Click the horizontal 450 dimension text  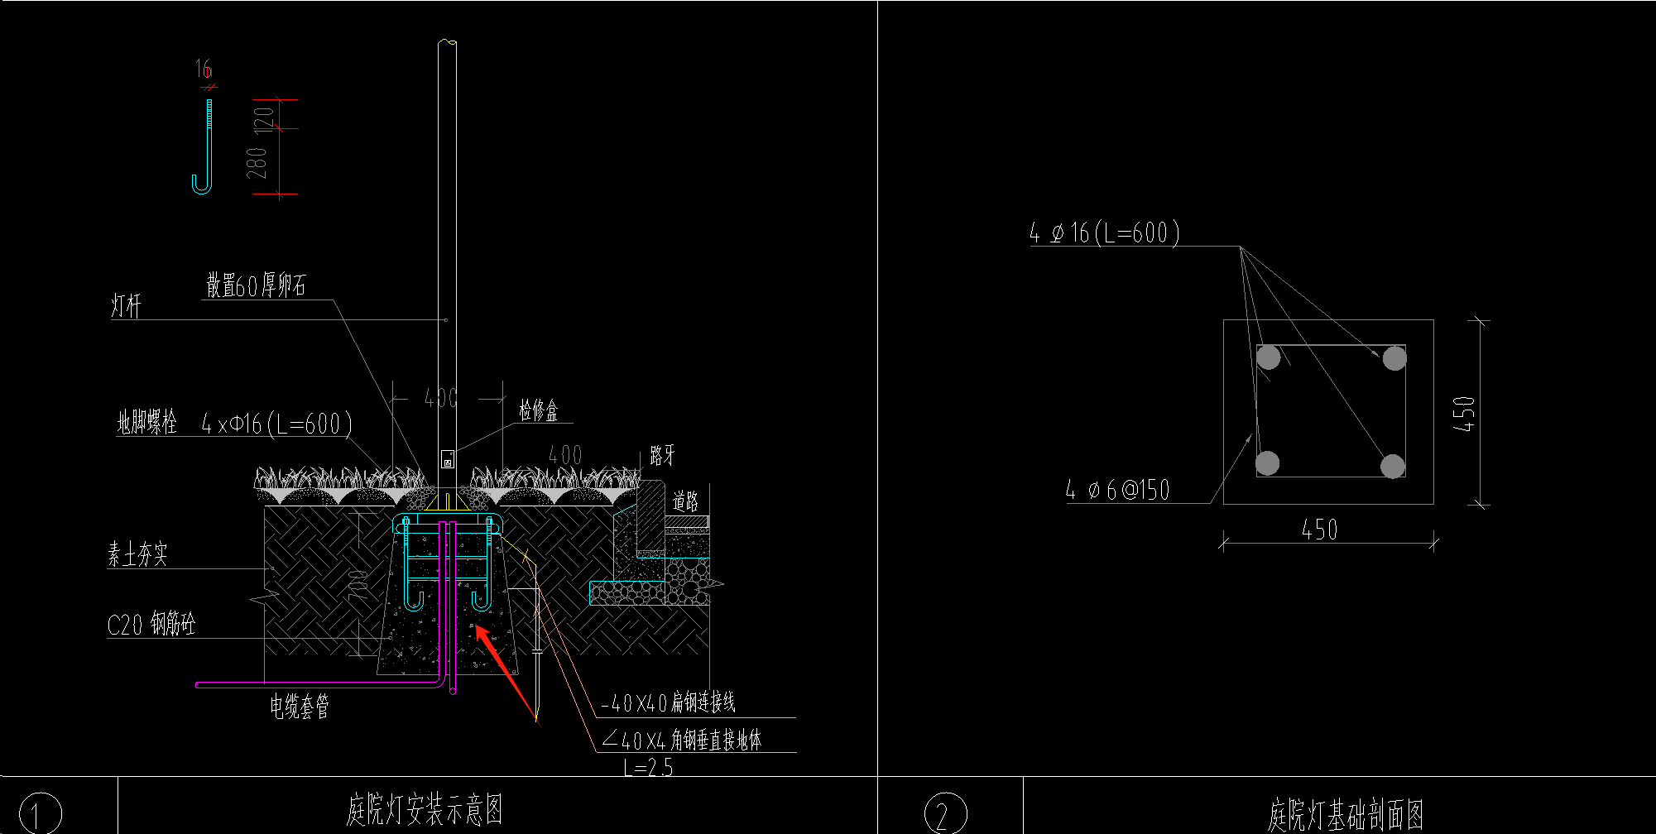pos(1319,530)
